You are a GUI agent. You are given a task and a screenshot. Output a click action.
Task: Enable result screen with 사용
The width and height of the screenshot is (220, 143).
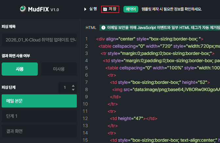20,69
